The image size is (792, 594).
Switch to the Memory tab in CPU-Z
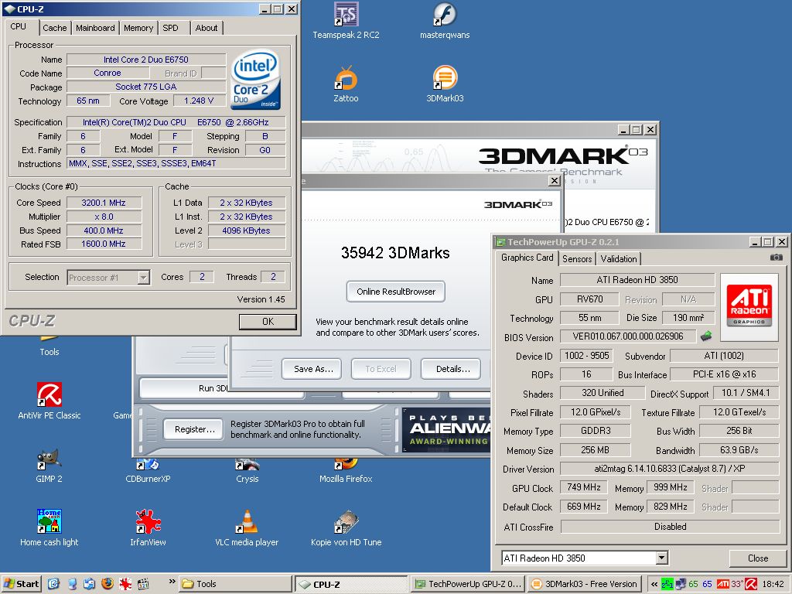tap(138, 28)
